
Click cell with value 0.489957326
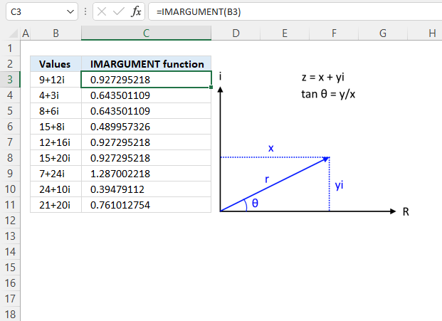(147, 127)
